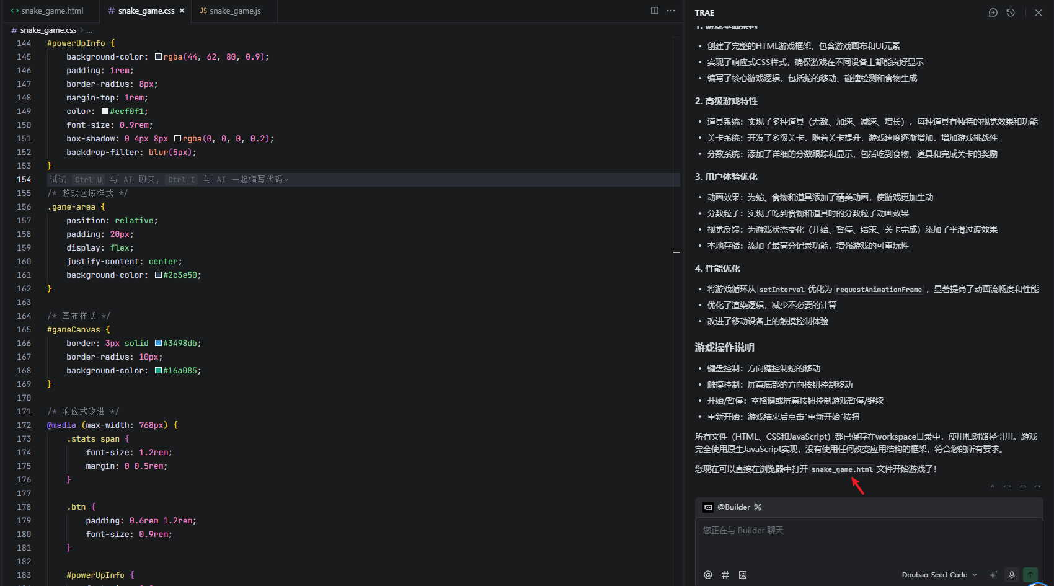This screenshot has width=1054, height=586.
Task: Click the breadcrumb ellipsis after snake_game.css
Action: click(89, 30)
